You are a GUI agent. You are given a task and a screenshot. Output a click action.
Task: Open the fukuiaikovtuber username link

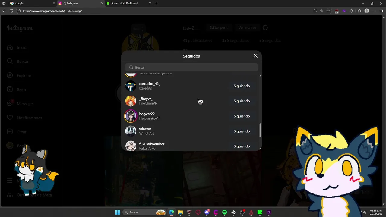click(x=152, y=144)
